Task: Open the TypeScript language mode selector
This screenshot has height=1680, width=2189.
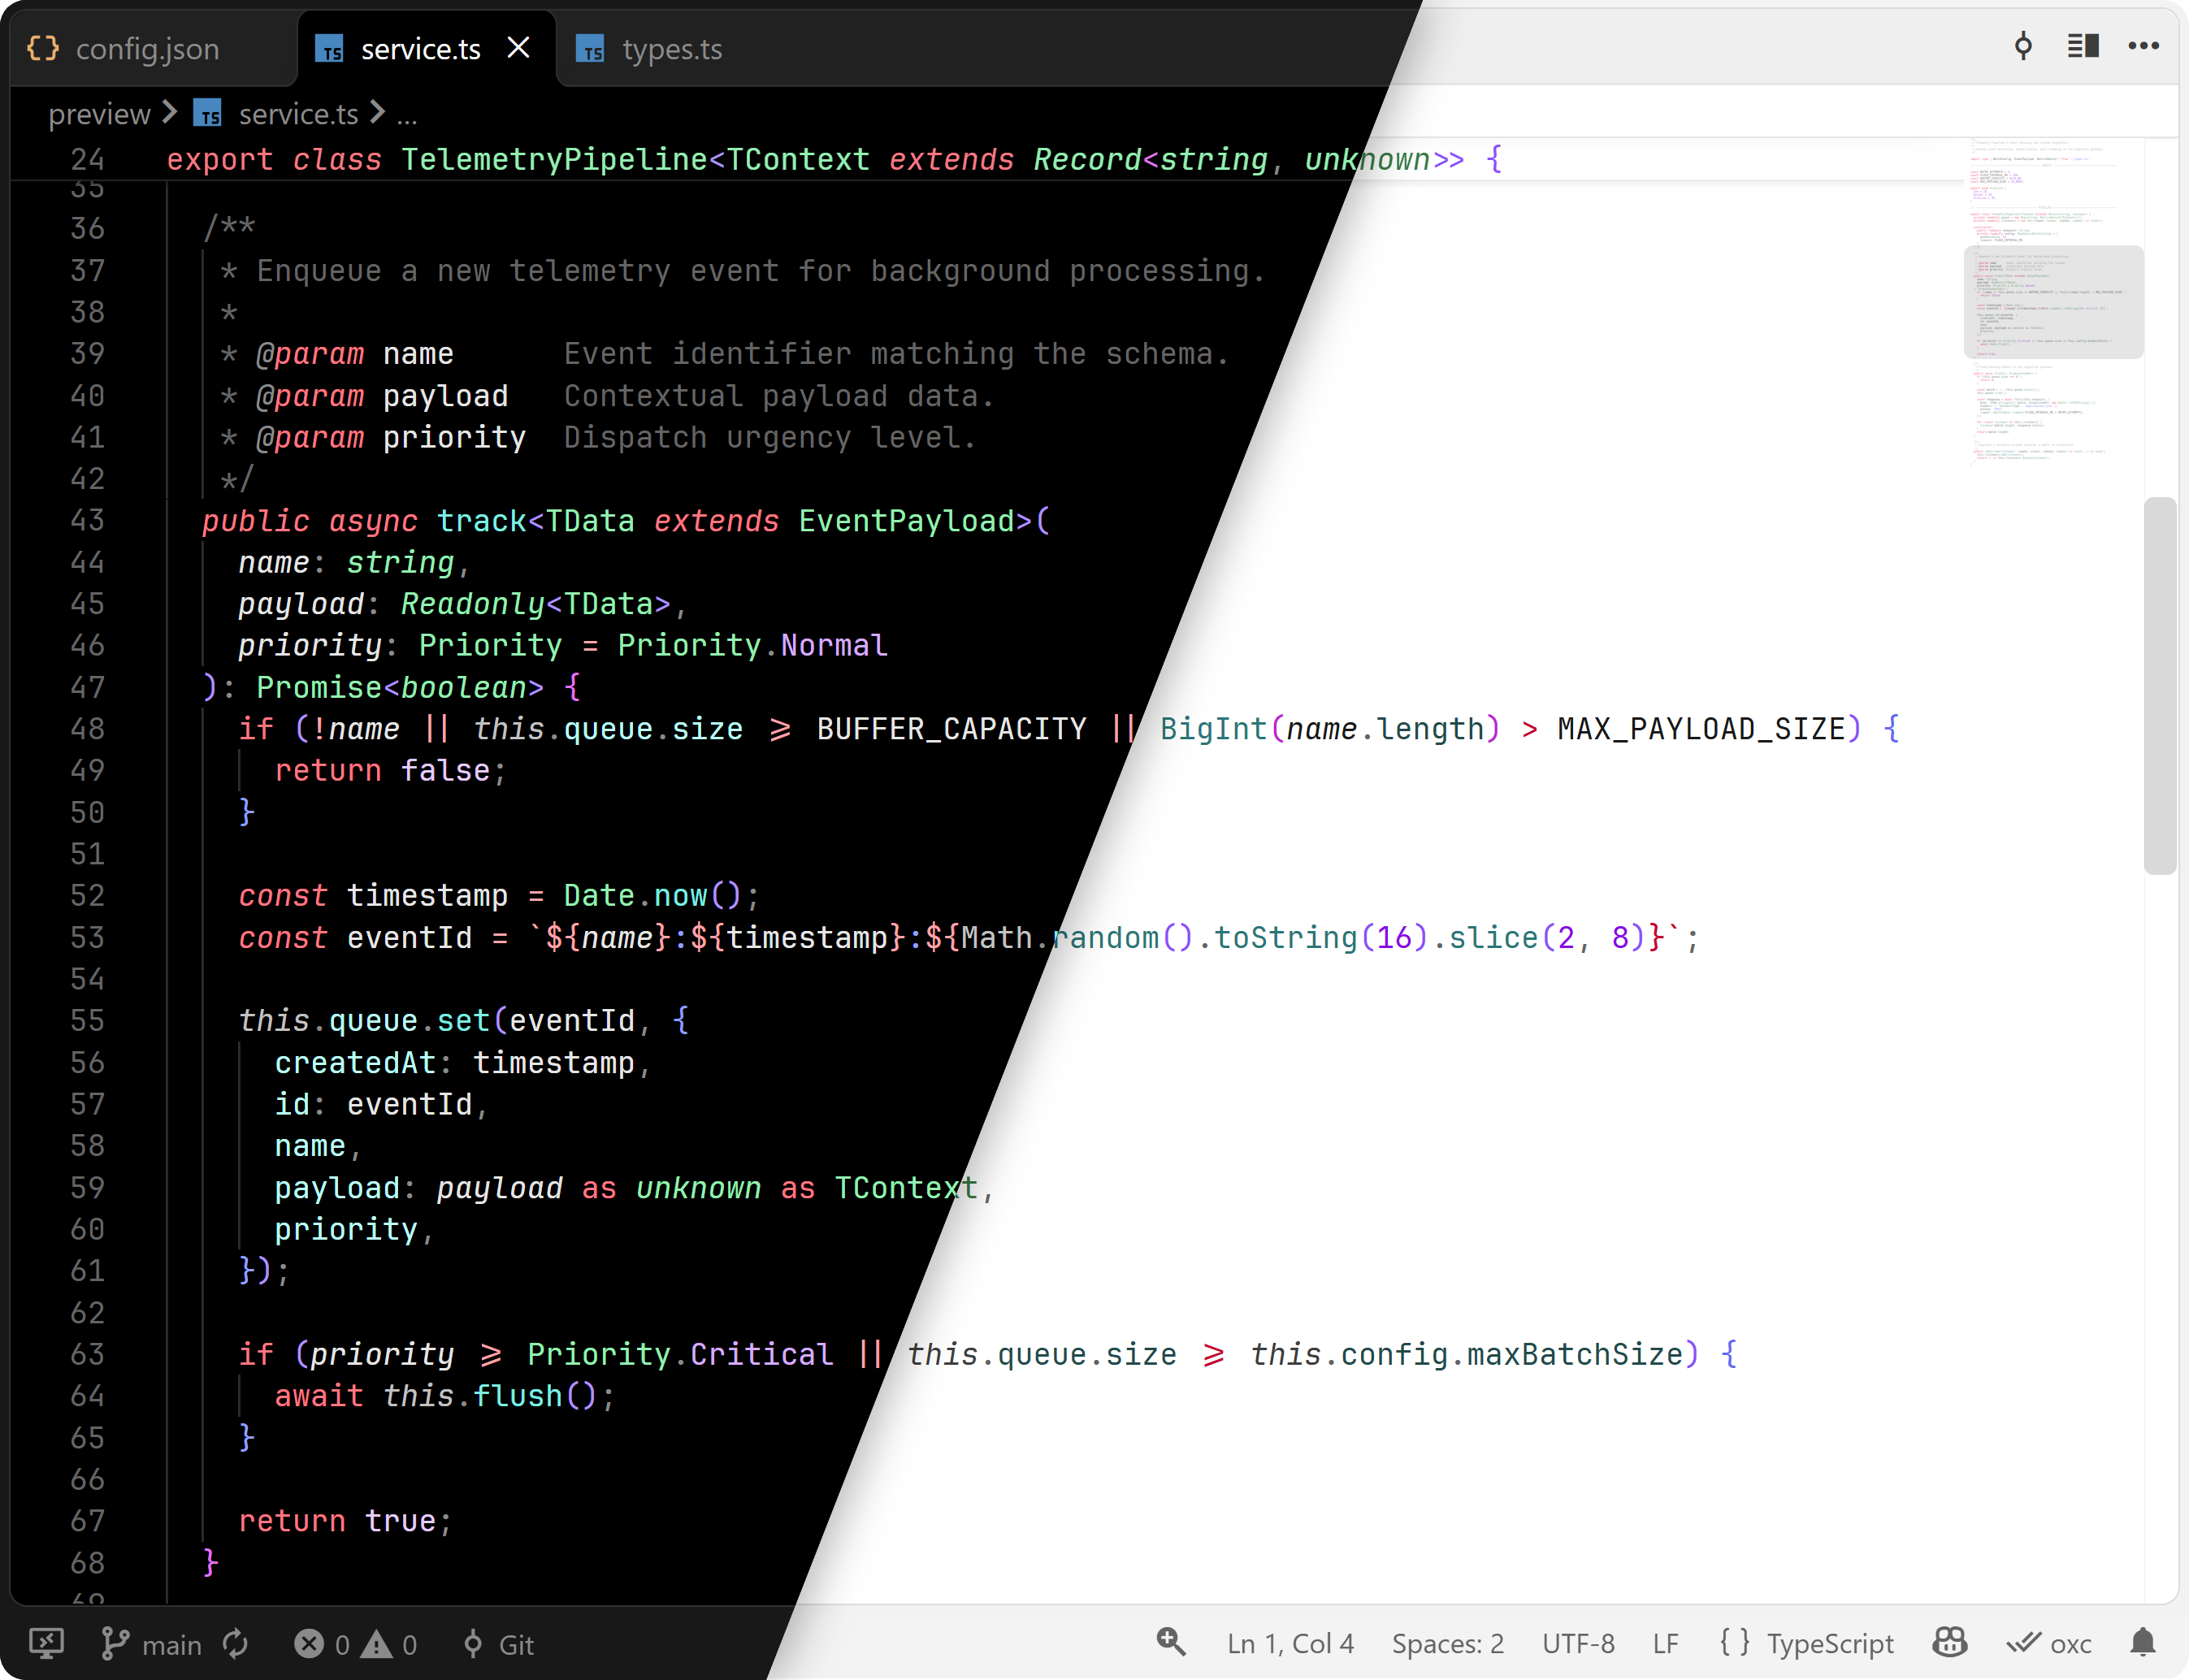Action: (x=1829, y=1643)
